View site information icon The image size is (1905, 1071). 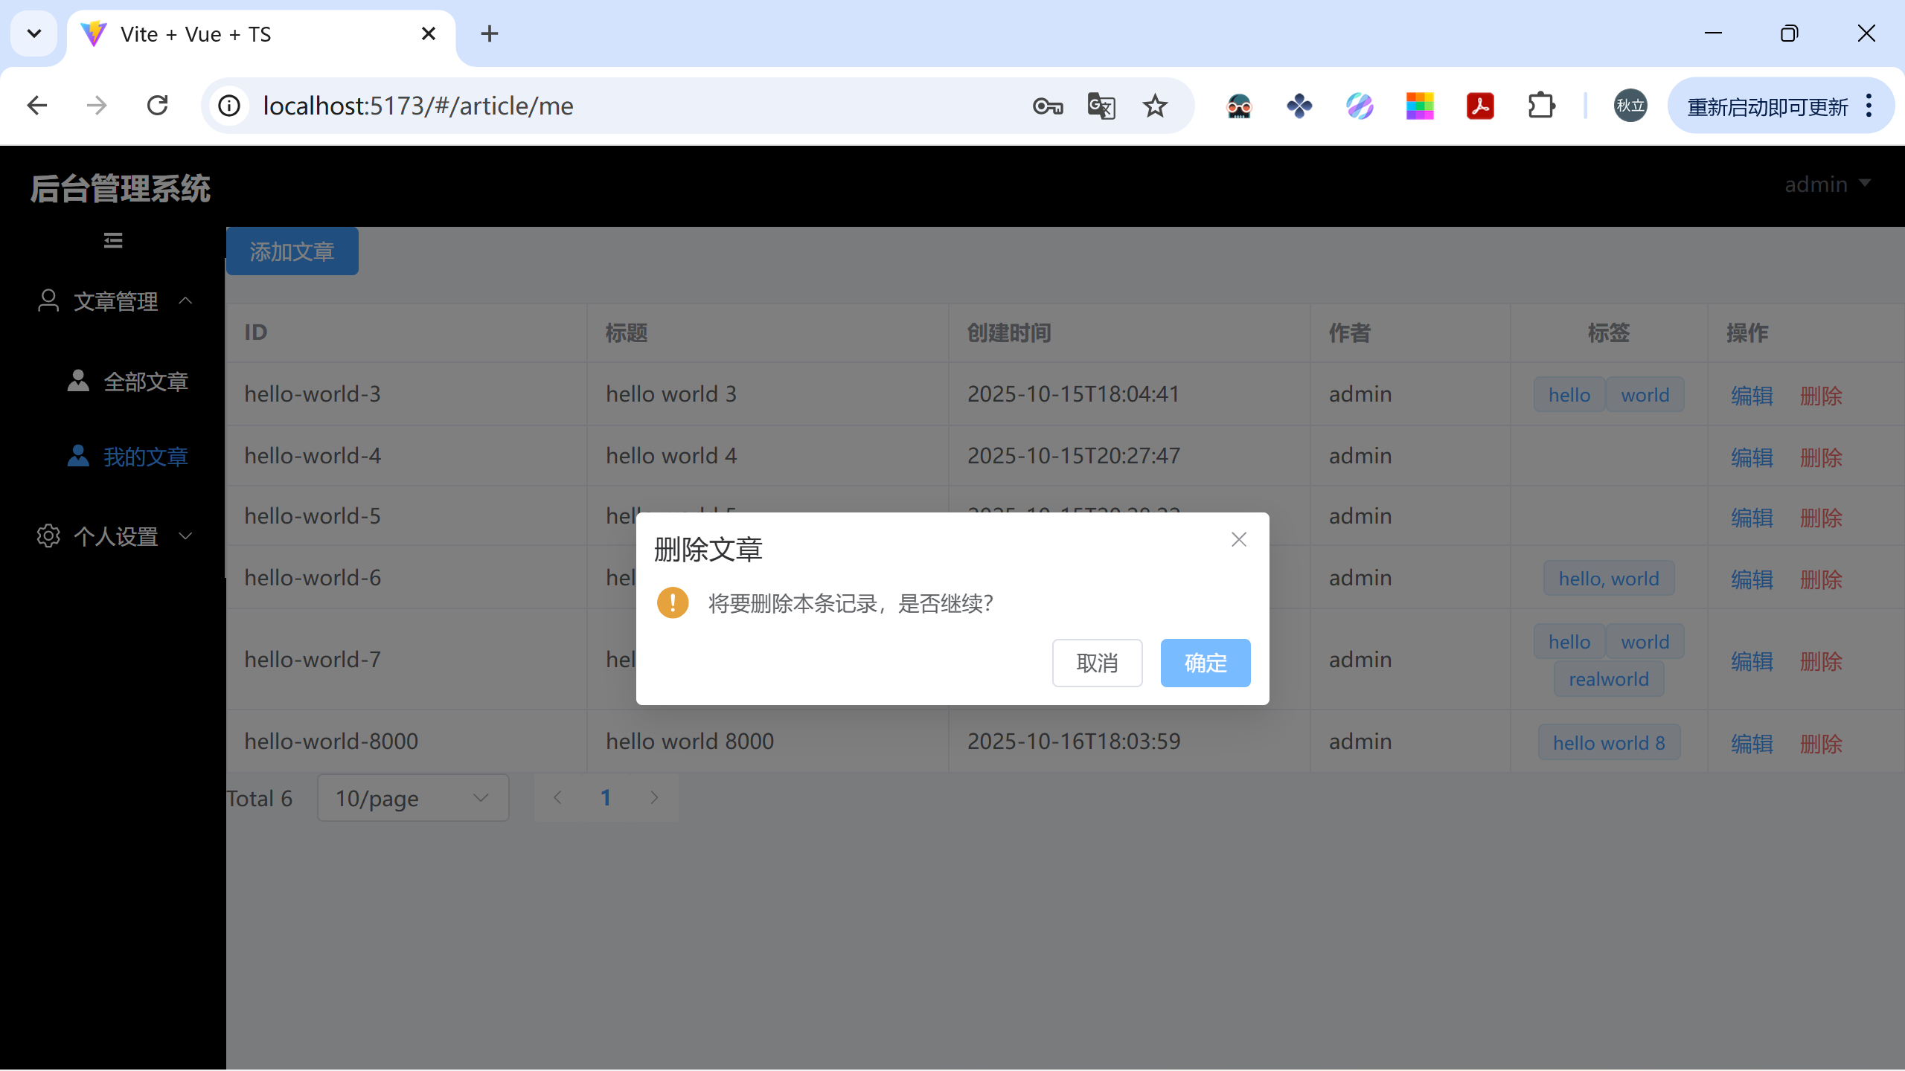click(x=229, y=106)
